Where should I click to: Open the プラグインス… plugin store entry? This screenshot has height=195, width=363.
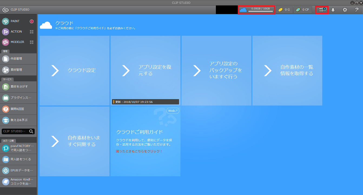pyautogui.click(x=18, y=98)
